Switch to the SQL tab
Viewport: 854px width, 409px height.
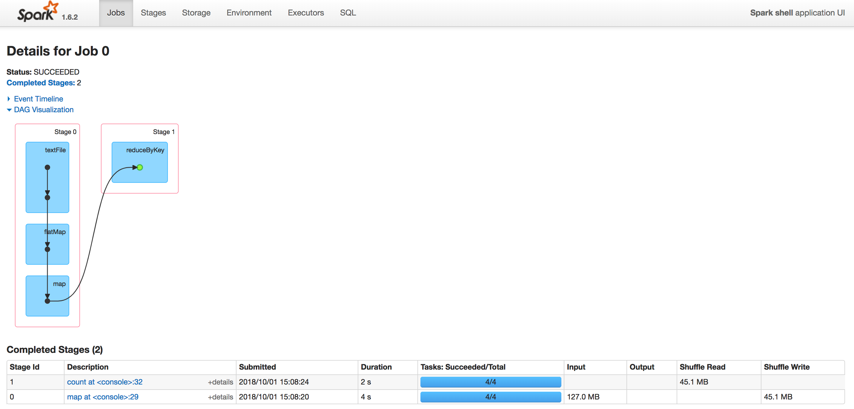[348, 13]
